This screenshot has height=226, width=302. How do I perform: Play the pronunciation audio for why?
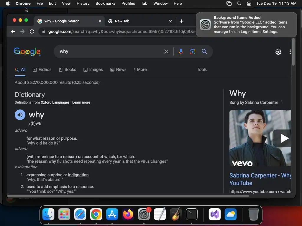(x=20, y=115)
